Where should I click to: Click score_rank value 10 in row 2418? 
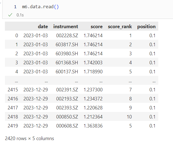coord(129,117)
